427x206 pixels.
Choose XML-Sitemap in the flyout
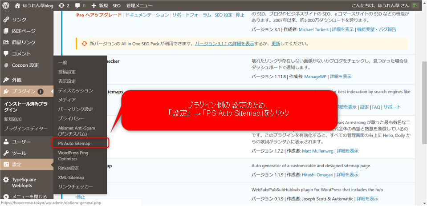coord(71,178)
